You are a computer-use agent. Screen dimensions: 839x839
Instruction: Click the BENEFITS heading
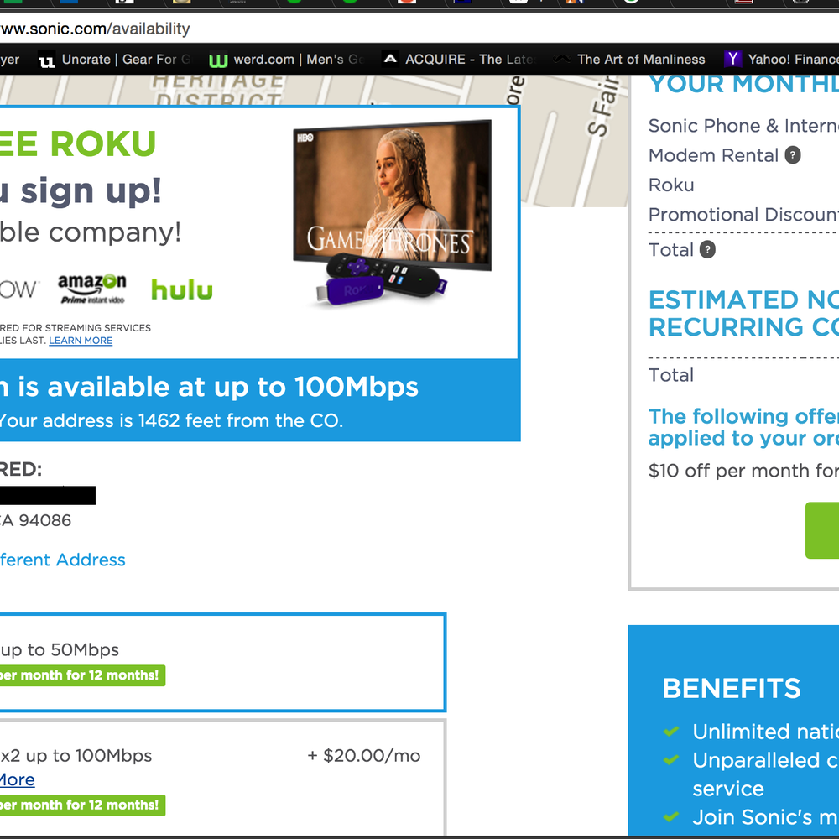tap(732, 689)
